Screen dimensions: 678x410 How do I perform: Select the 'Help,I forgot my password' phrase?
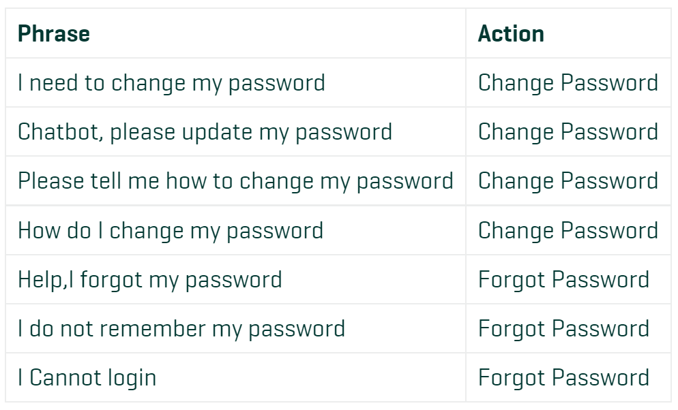[x=149, y=280]
